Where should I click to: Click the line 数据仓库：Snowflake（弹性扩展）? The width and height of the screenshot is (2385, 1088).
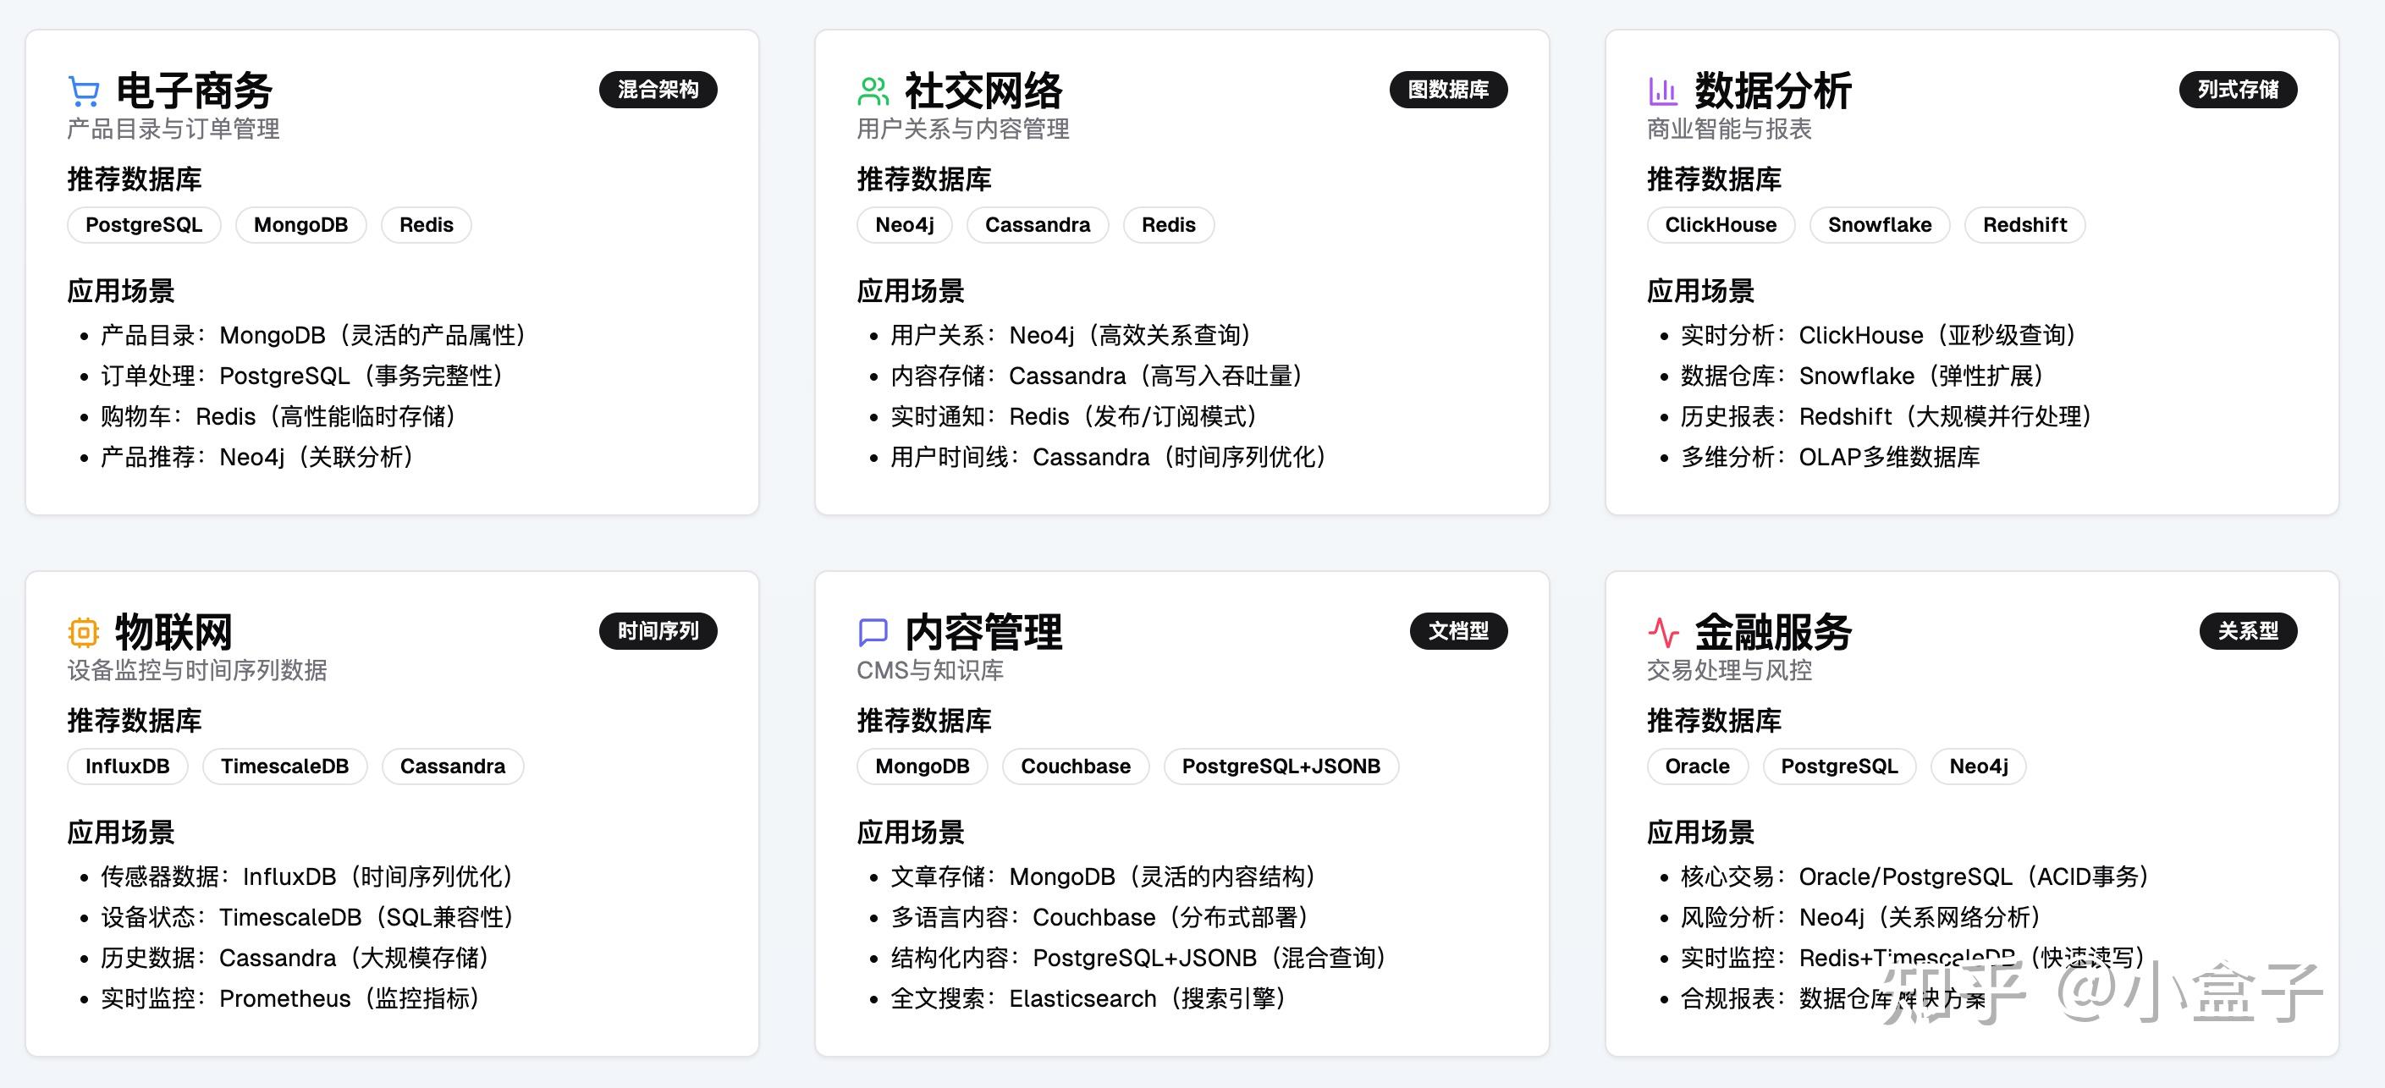(1863, 376)
